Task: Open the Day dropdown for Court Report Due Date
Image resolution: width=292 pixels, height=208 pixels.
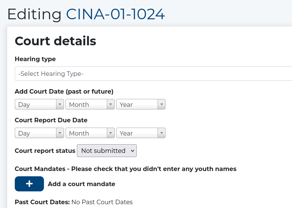Action: click(39, 133)
